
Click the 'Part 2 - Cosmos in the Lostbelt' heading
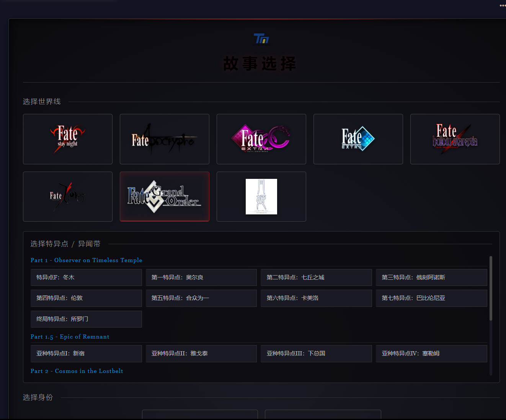[77, 371]
